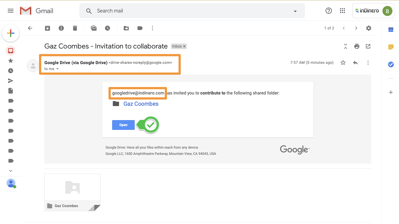Star this message
This screenshot has width=399, height=224.
(x=343, y=63)
